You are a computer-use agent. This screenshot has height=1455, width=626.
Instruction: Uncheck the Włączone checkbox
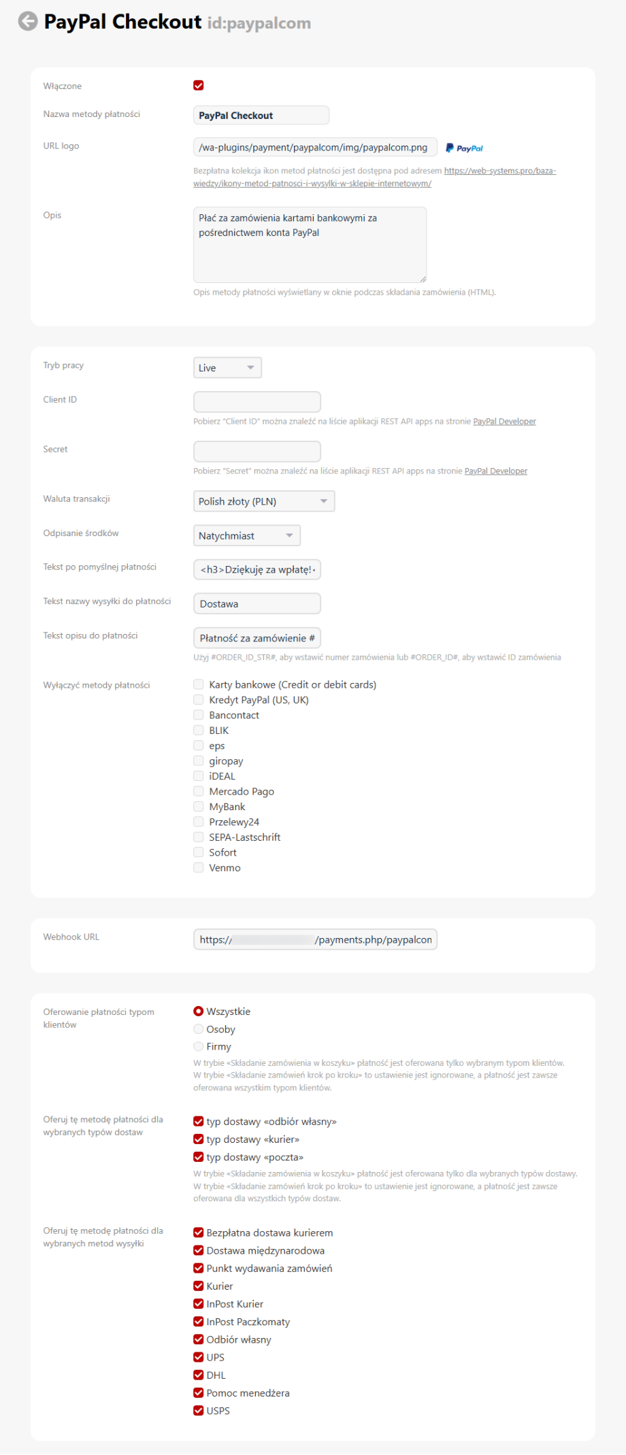[x=199, y=85]
